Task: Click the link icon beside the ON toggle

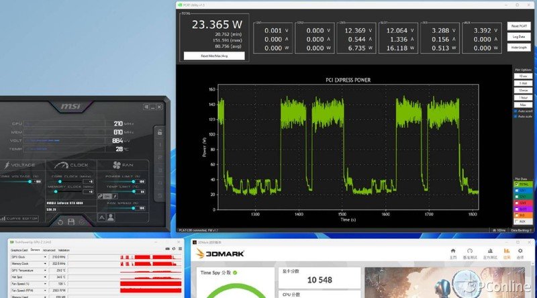Action: click(100, 196)
